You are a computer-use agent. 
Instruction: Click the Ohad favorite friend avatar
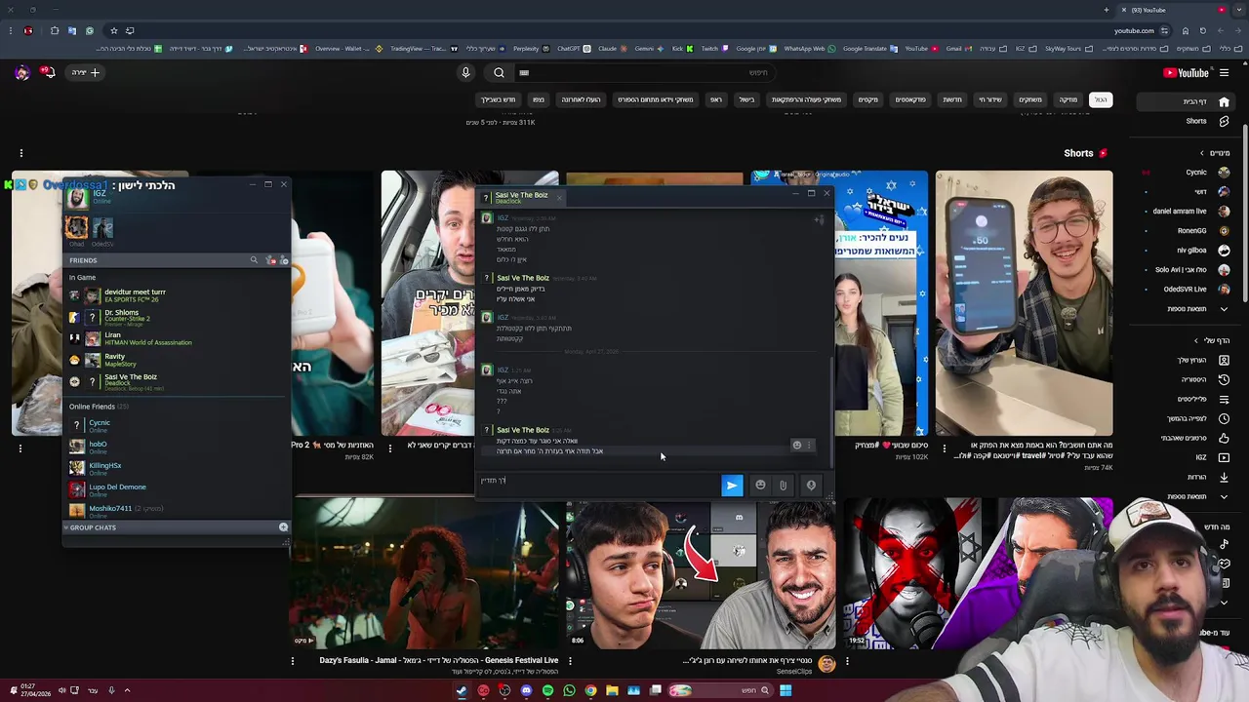click(76, 228)
